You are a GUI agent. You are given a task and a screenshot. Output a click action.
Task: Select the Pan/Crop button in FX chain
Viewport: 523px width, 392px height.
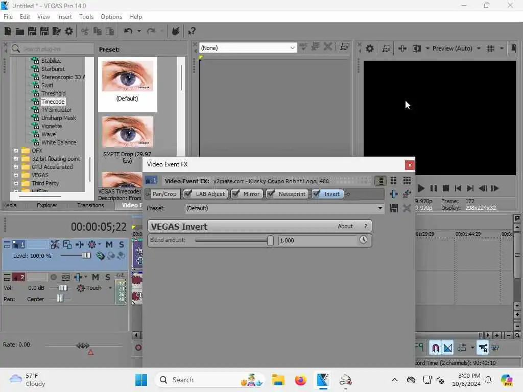tap(164, 194)
